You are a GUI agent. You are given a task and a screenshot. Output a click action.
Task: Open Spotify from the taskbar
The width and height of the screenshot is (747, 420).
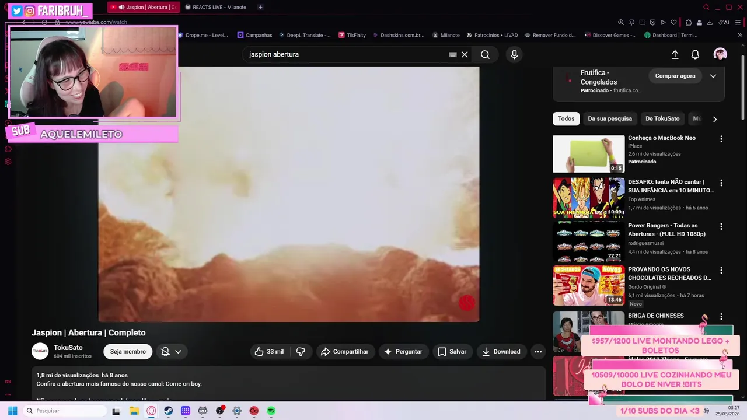point(271,411)
